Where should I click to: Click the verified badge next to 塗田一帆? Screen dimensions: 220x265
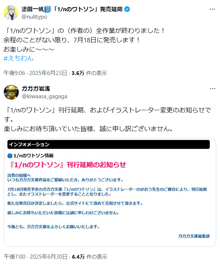click(x=127, y=9)
